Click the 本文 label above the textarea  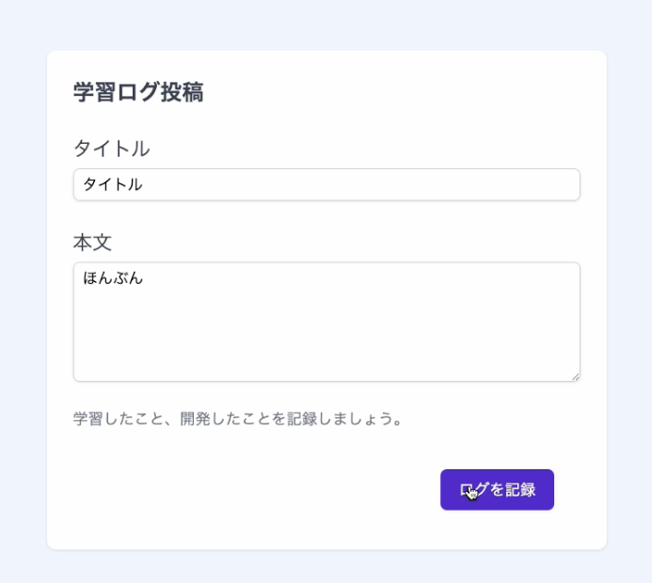[92, 243]
